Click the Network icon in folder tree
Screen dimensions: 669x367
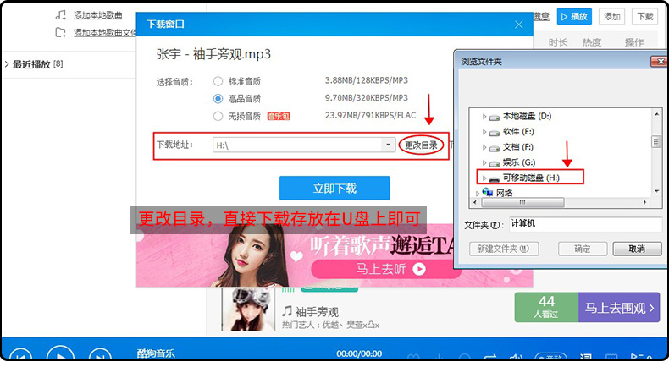point(487,193)
